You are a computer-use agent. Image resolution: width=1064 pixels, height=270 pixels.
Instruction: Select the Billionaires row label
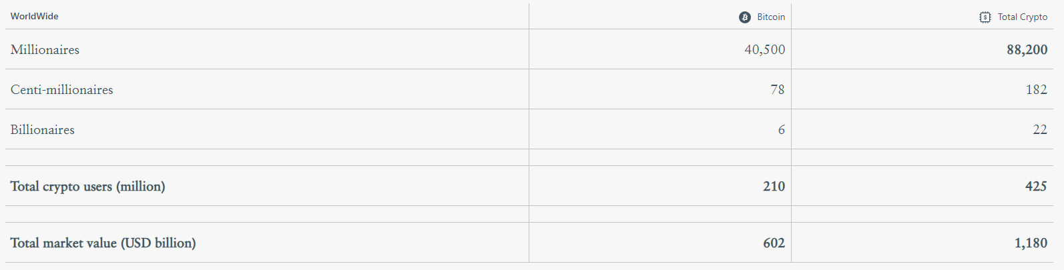coord(42,130)
